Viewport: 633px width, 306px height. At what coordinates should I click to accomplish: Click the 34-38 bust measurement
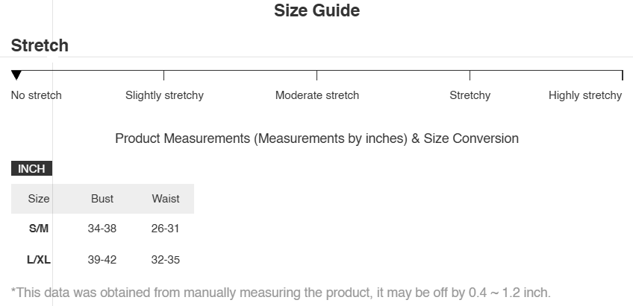(102, 229)
